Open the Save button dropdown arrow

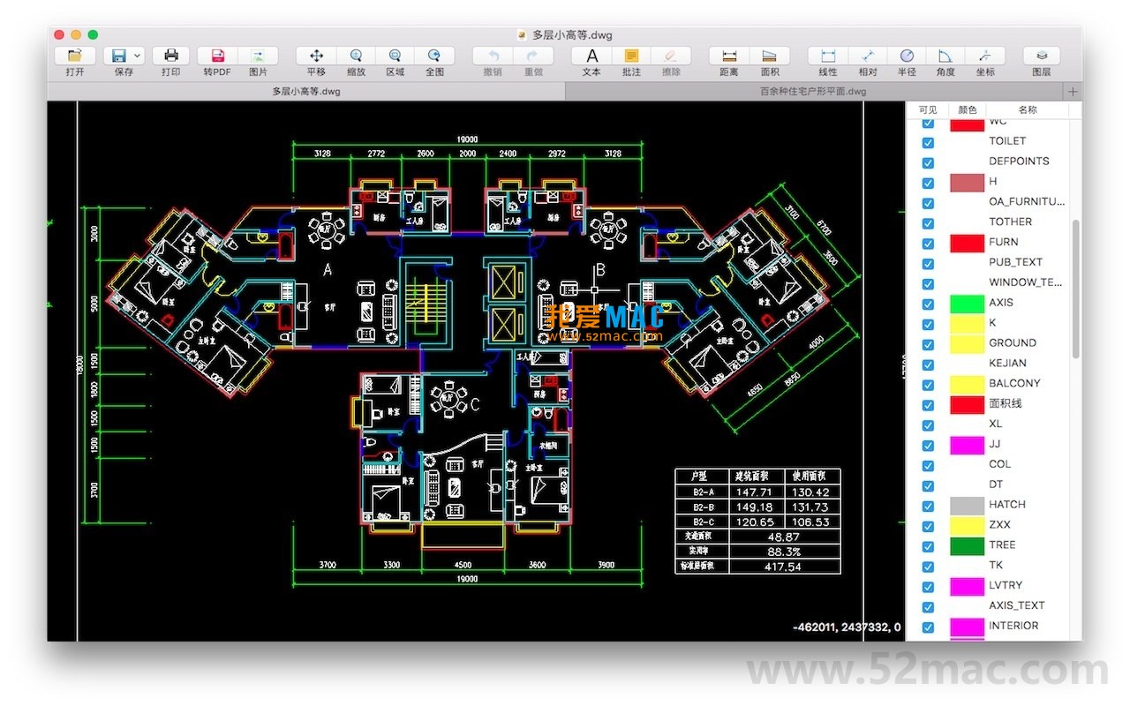coord(138,55)
